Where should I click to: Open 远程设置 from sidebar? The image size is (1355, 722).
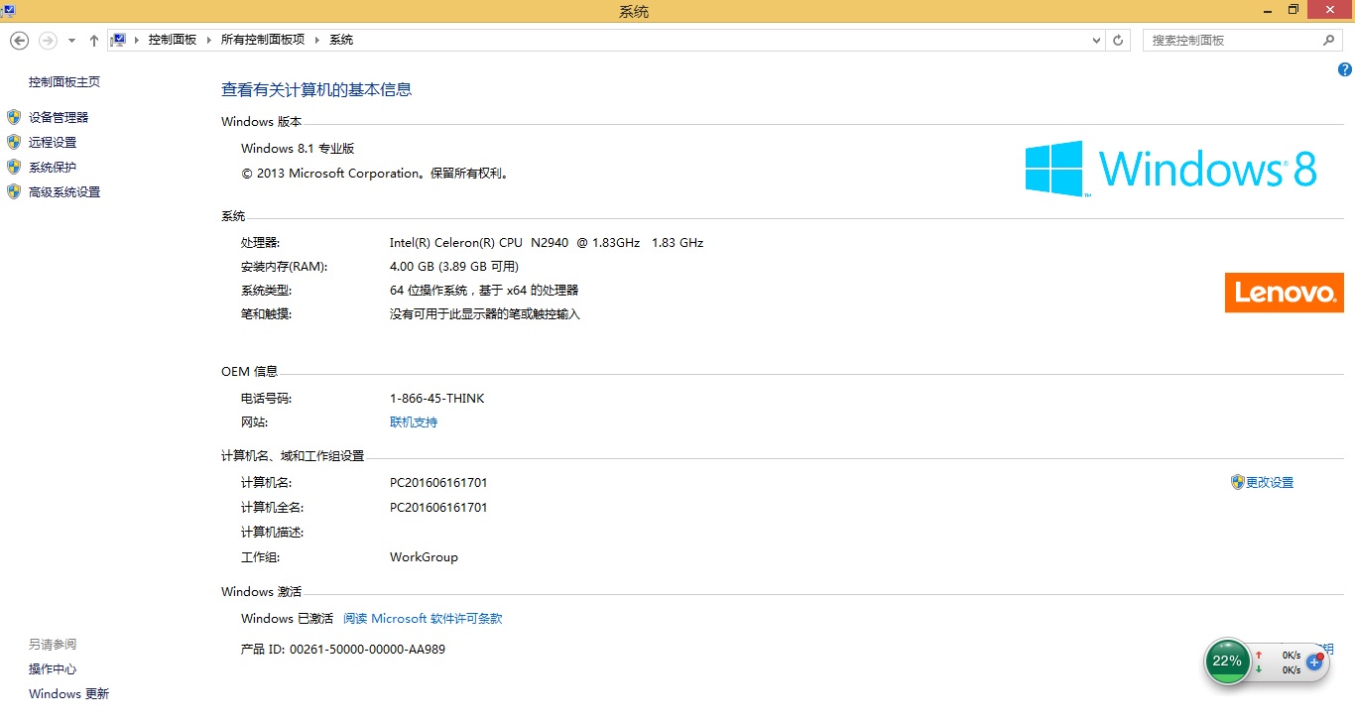coord(53,143)
